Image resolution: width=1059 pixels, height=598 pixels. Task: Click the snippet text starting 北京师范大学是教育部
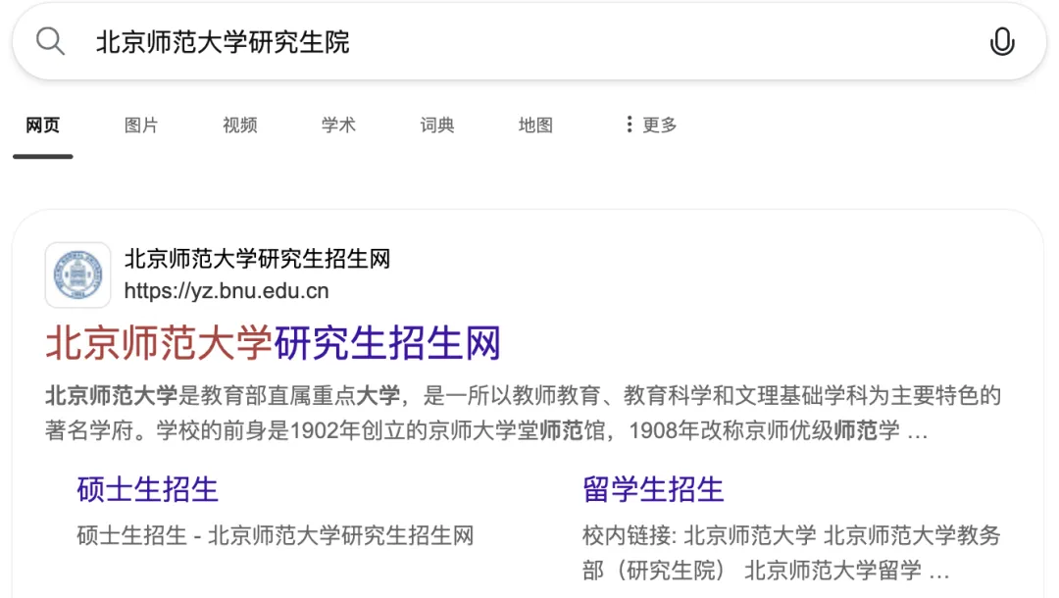coord(523,413)
